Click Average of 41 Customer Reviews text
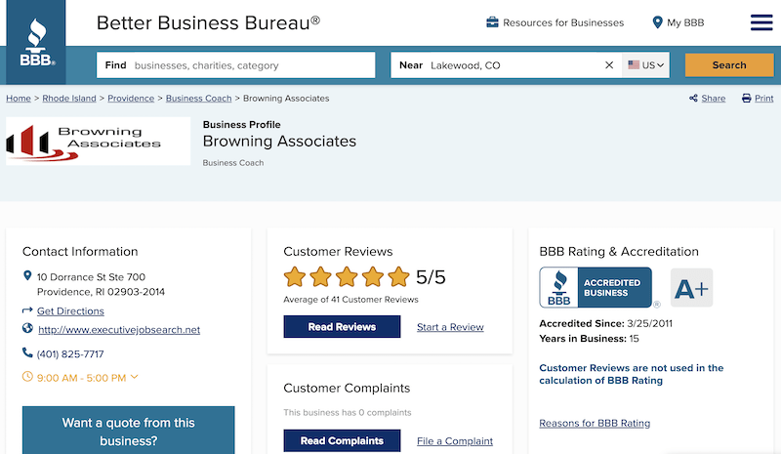This screenshot has width=781, height=454. (350, 300)
